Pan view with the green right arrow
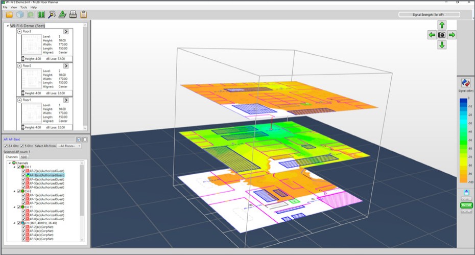The image size is (475, 255). [452, 35]
